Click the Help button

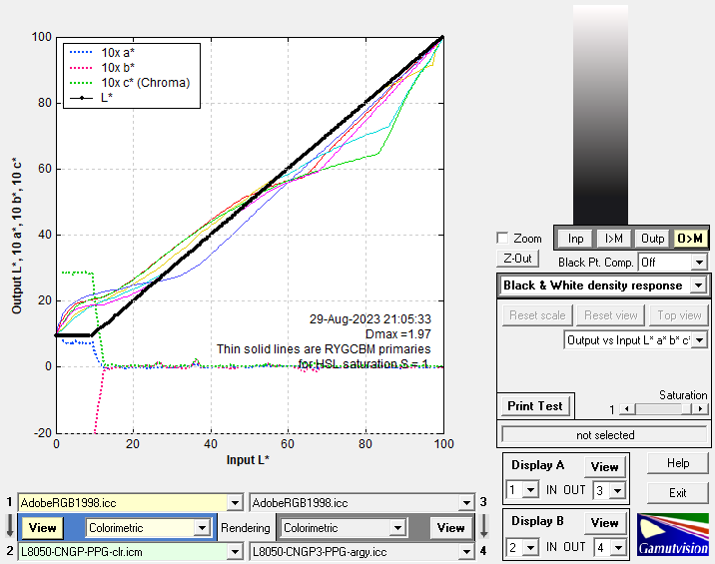(x=678, y=463)
